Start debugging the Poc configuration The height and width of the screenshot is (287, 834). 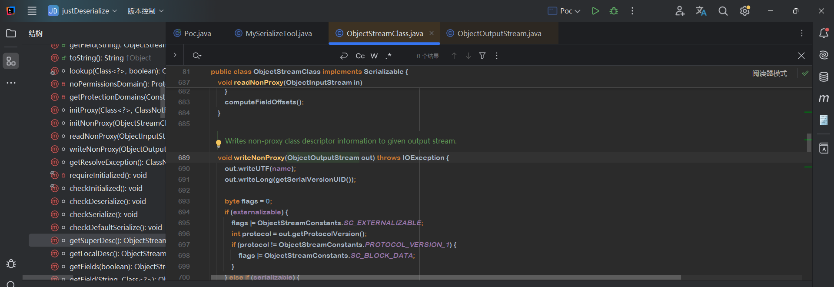[614, 11]
